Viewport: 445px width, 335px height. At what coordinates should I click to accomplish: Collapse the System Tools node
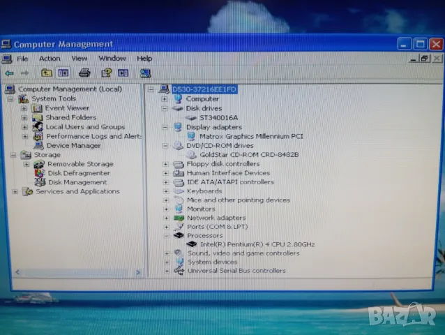(10, 99)
